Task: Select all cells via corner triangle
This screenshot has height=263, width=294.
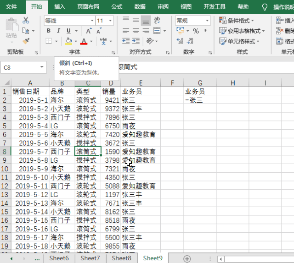Action: (x=7, y=82)
